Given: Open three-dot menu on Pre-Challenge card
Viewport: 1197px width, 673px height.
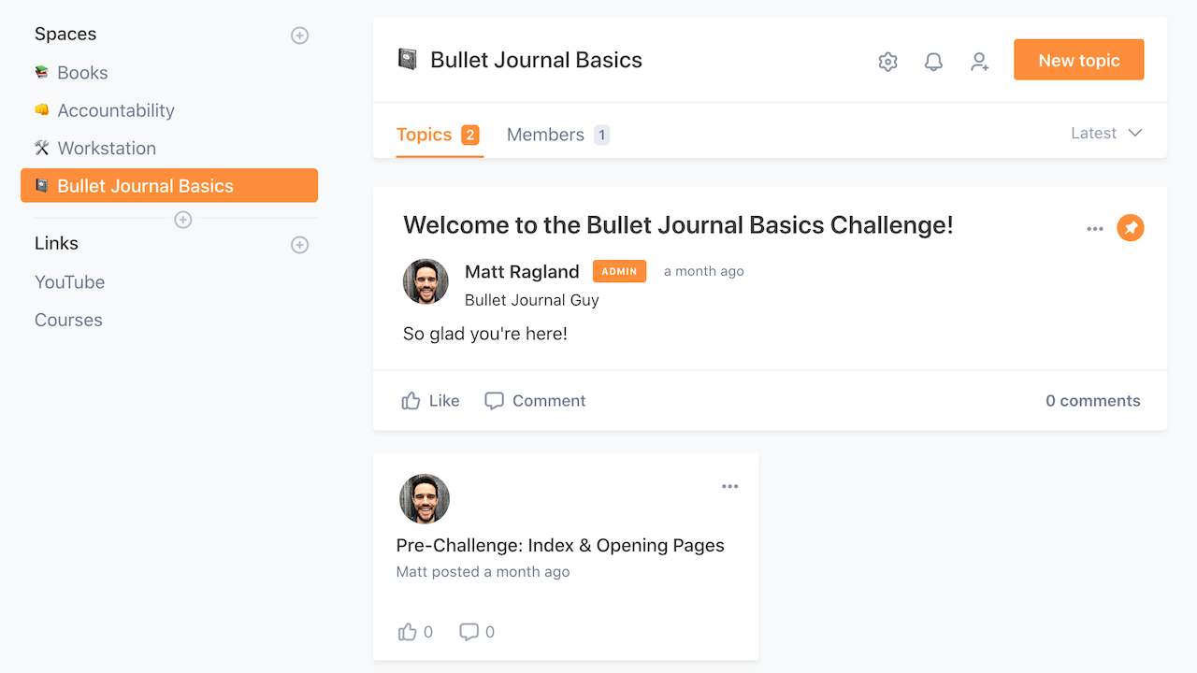Looking at the screenshot, I should tap(729, 486).
